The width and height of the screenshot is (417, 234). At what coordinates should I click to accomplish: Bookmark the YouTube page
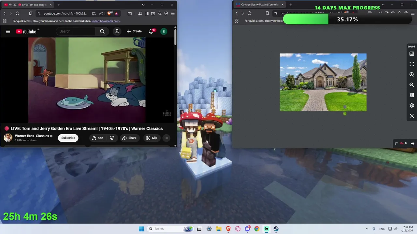[x=31, y=13]
